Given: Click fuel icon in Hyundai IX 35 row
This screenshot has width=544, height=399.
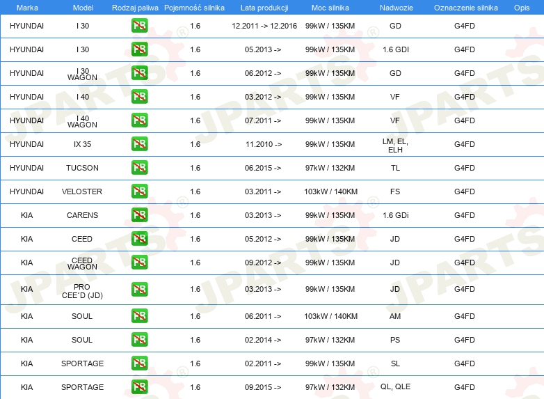Looking at the screenshot, I should [139, 143].
